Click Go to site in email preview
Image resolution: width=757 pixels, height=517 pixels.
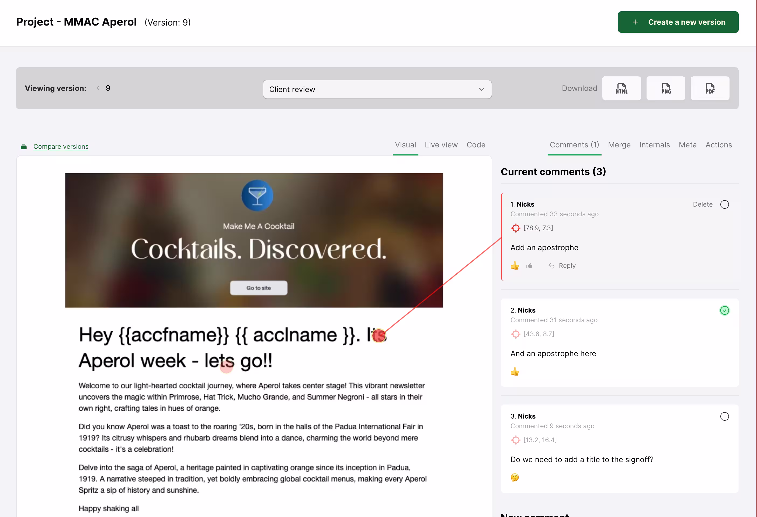[258, 288]
